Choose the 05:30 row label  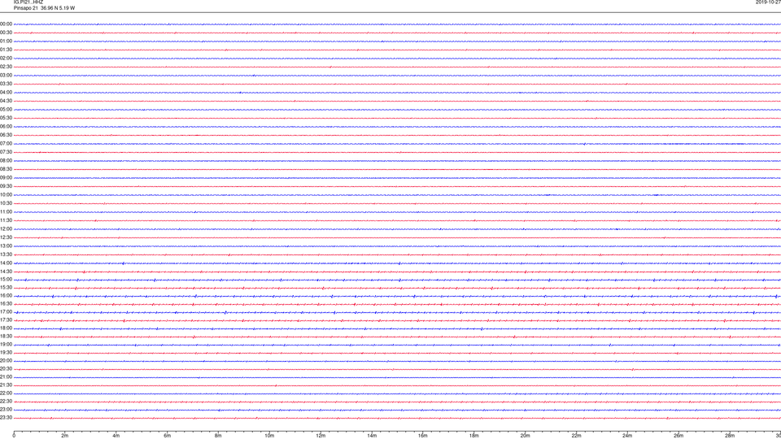pyautogui.click(x=6, y=118)
